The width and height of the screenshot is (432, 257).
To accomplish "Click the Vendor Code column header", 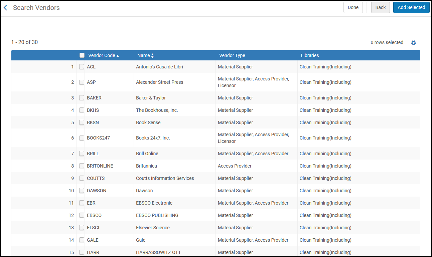I will point(102,55).
